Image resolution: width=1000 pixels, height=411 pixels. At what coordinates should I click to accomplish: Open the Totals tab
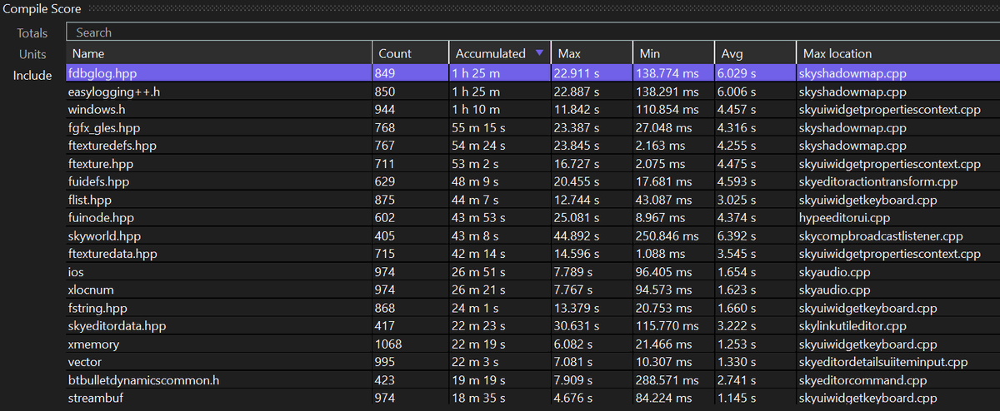point(32,33)
